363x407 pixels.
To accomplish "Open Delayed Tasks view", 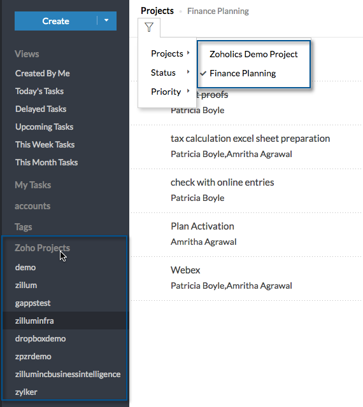I will coord(41,109).
